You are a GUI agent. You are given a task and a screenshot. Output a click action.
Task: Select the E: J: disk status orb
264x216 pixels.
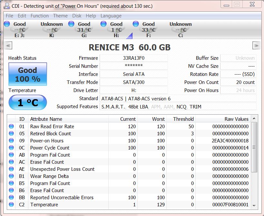[x=7, y=24]
